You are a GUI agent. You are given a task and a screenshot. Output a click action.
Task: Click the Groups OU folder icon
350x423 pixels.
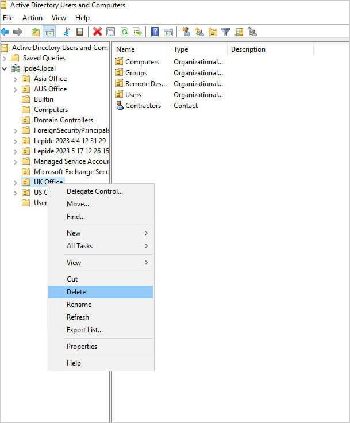tap(119, 72)
